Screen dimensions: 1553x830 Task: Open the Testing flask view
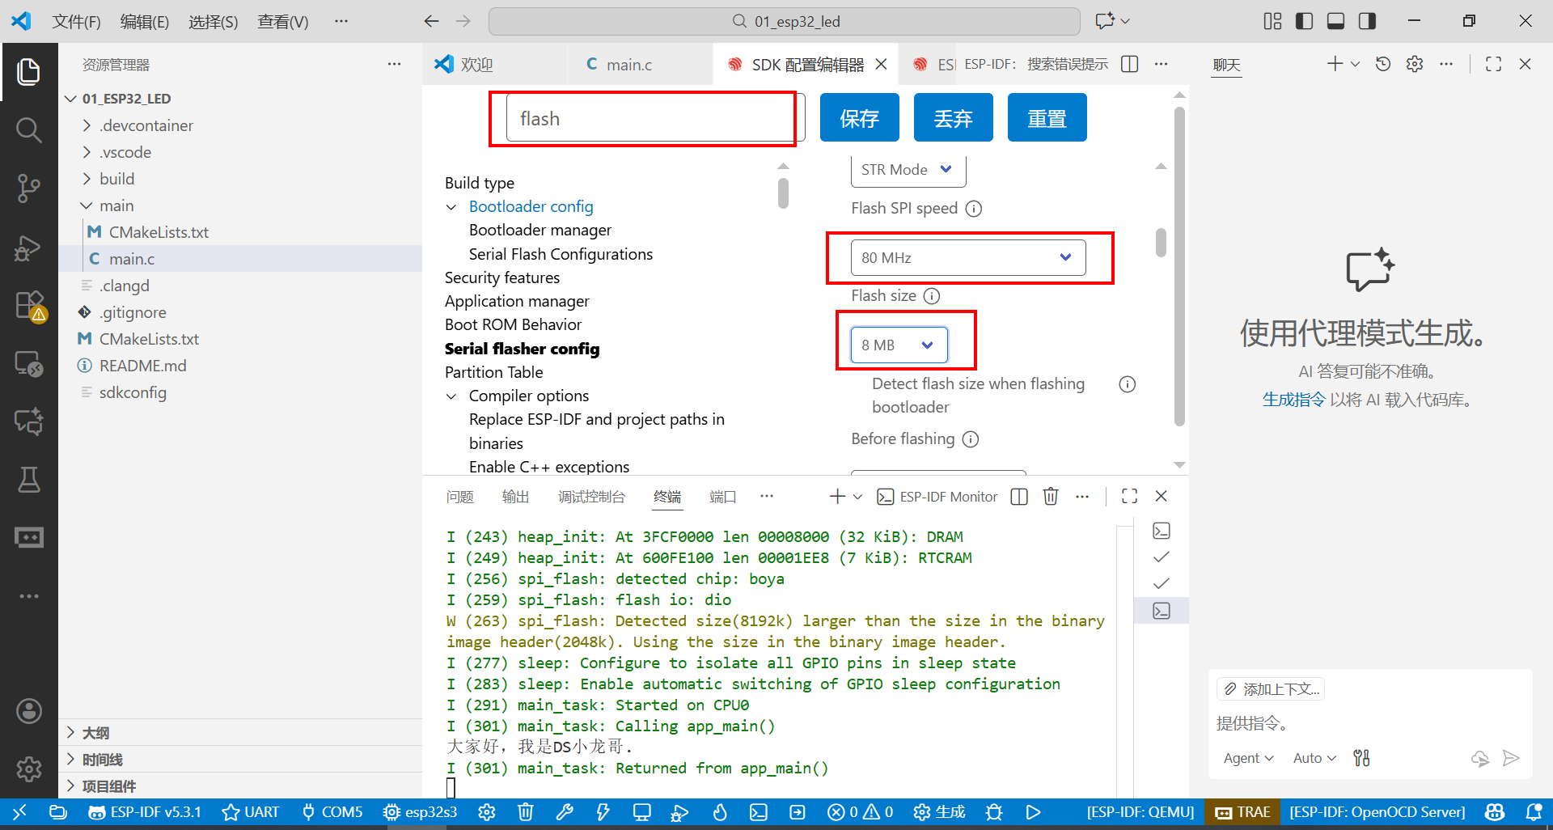[29, 480]
